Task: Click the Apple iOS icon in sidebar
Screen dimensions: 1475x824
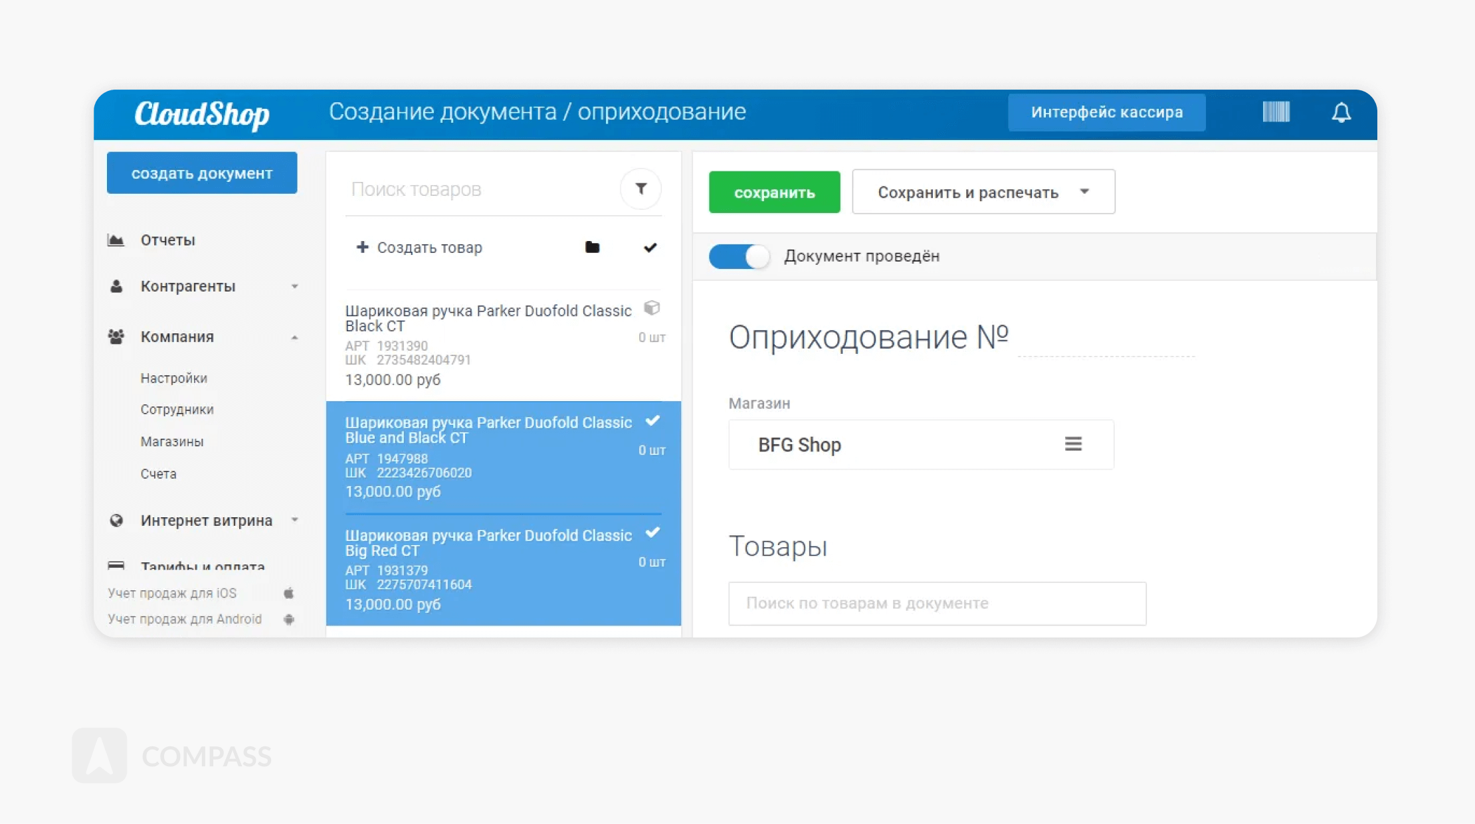Action: (x=289, y=593)
